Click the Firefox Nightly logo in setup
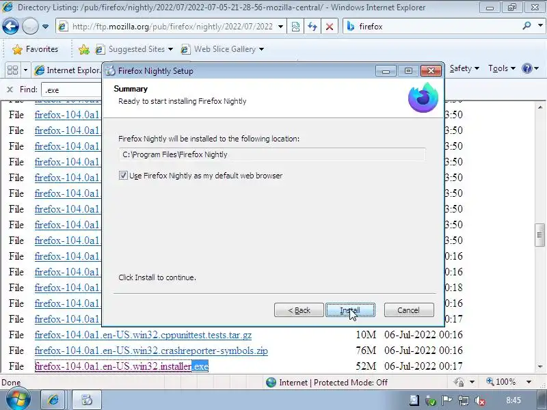 [423, 98]
